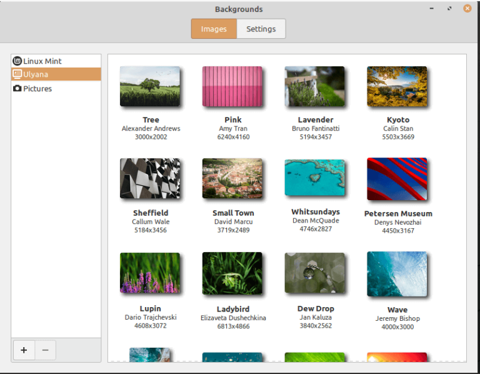Click the resolution text 4746x2827
The image size is (480, 374).
click(x=316, y=229)
